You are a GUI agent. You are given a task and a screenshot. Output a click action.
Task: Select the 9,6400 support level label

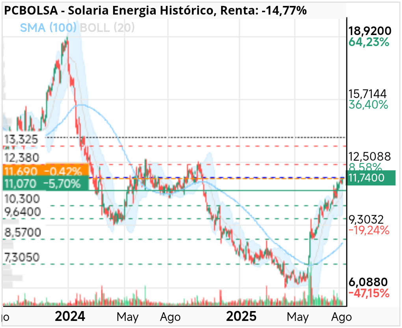pos(22,212)
